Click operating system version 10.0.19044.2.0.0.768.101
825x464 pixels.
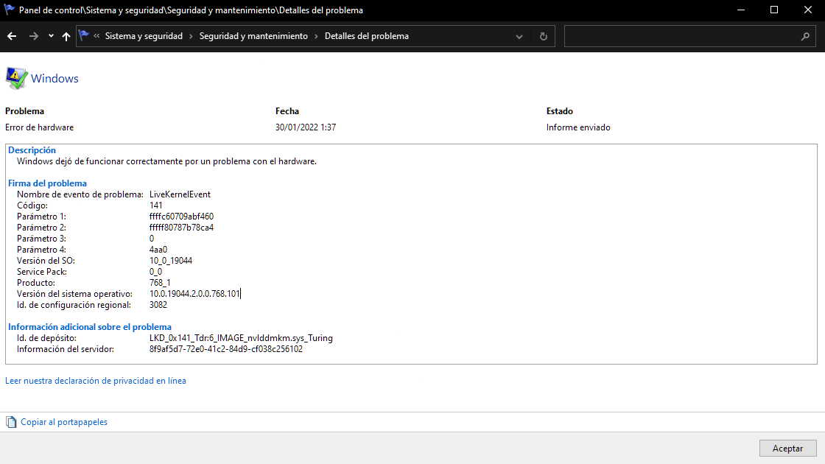(x=194, y=294)
